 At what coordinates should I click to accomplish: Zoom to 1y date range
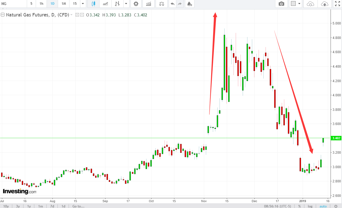click(29, 206)
